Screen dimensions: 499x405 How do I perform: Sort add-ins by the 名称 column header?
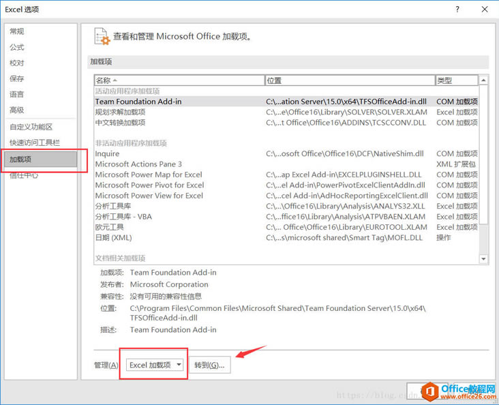[179, 80]
